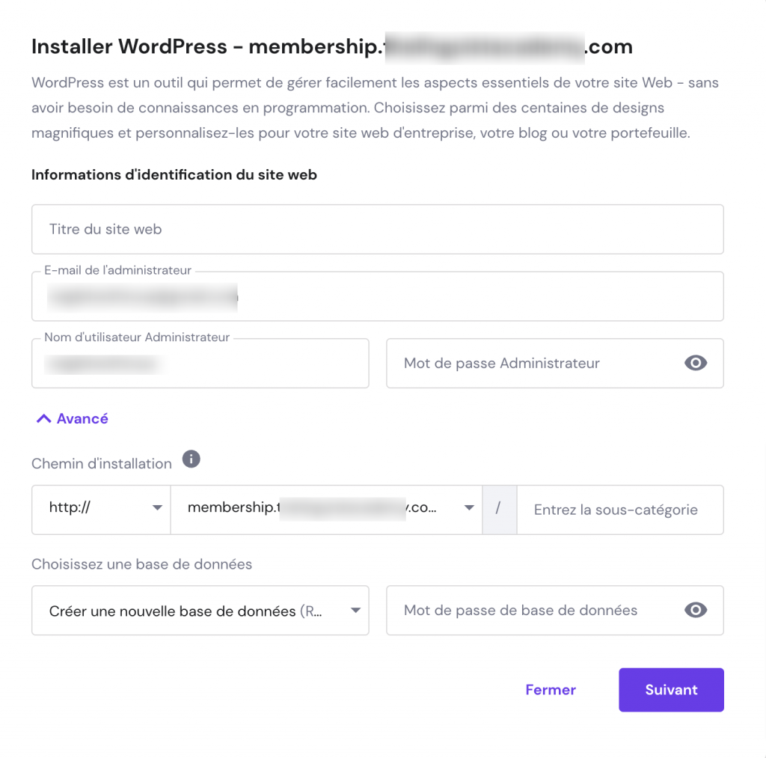Click the info icon beside Chemin d'installation
The image size is (766, 758).
pos(191,459)
